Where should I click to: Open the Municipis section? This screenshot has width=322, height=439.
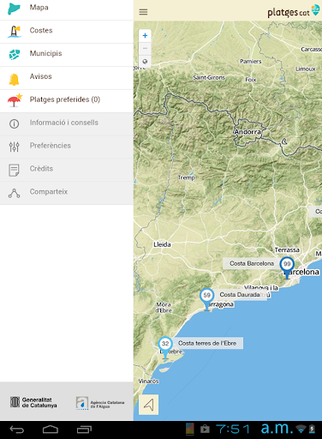(x=67, y=55)
